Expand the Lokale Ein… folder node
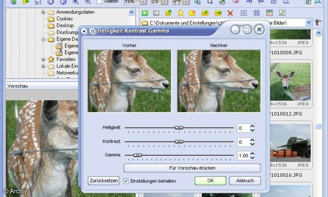 (x=43, y=66)
